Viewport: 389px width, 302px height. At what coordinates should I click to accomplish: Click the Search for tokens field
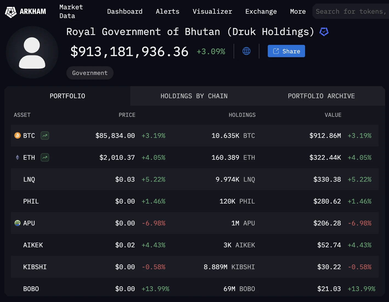pos(351,11)
